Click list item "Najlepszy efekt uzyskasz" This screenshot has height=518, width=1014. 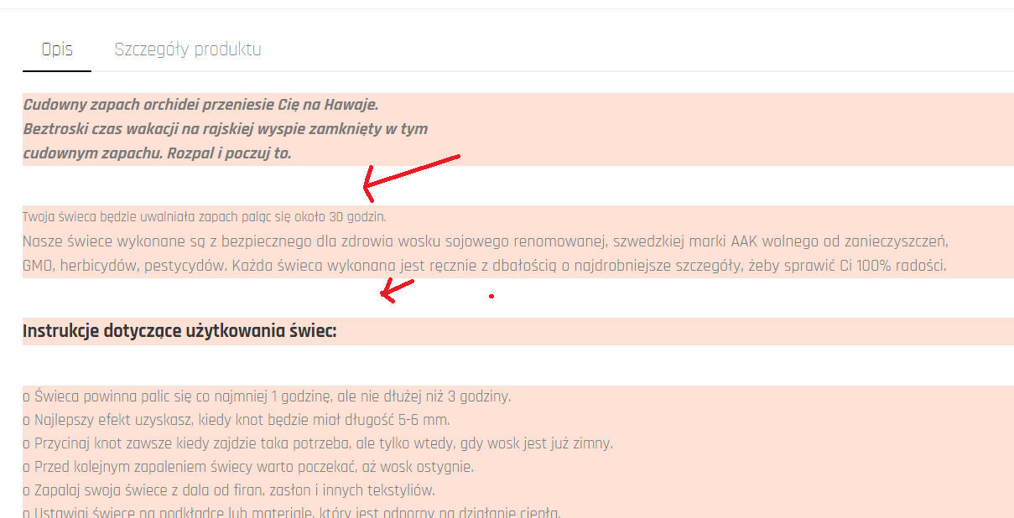click(x=237, y=420)
